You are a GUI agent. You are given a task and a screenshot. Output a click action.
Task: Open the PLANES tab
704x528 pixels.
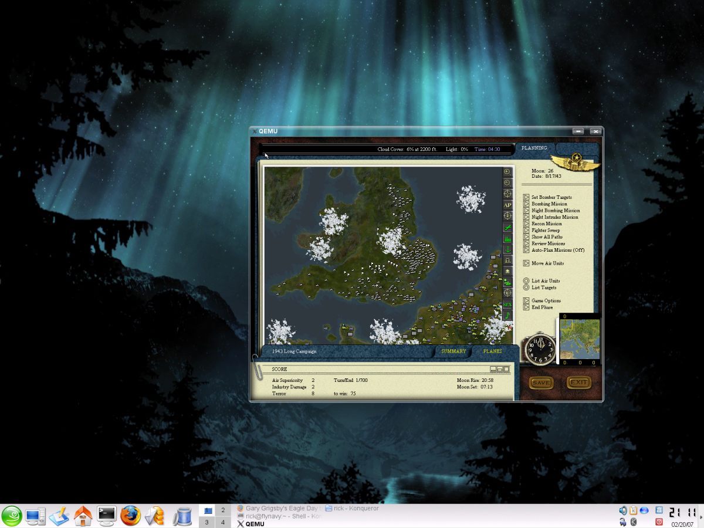click(492, 351)
